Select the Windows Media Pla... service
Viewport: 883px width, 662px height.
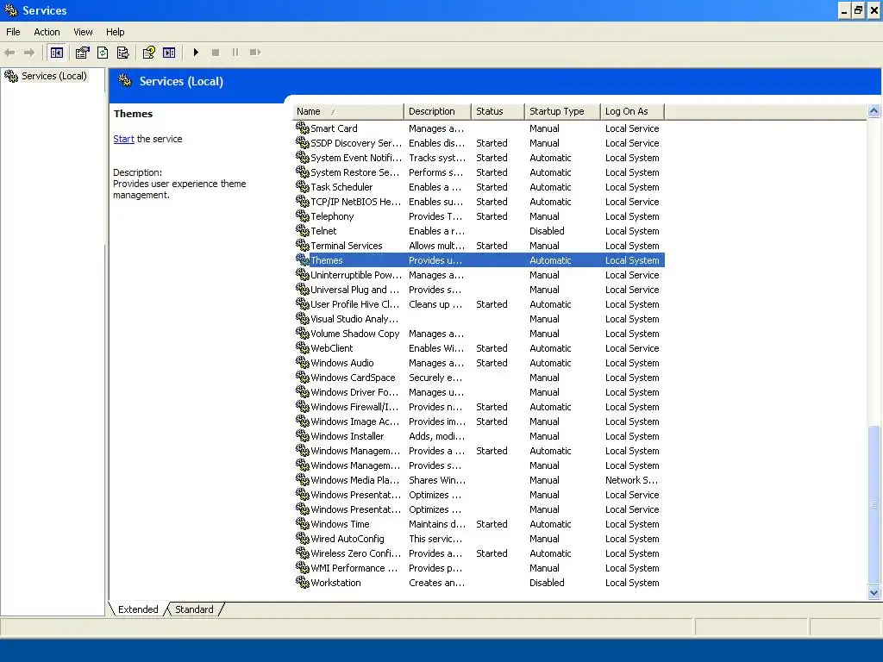point(479,479)
